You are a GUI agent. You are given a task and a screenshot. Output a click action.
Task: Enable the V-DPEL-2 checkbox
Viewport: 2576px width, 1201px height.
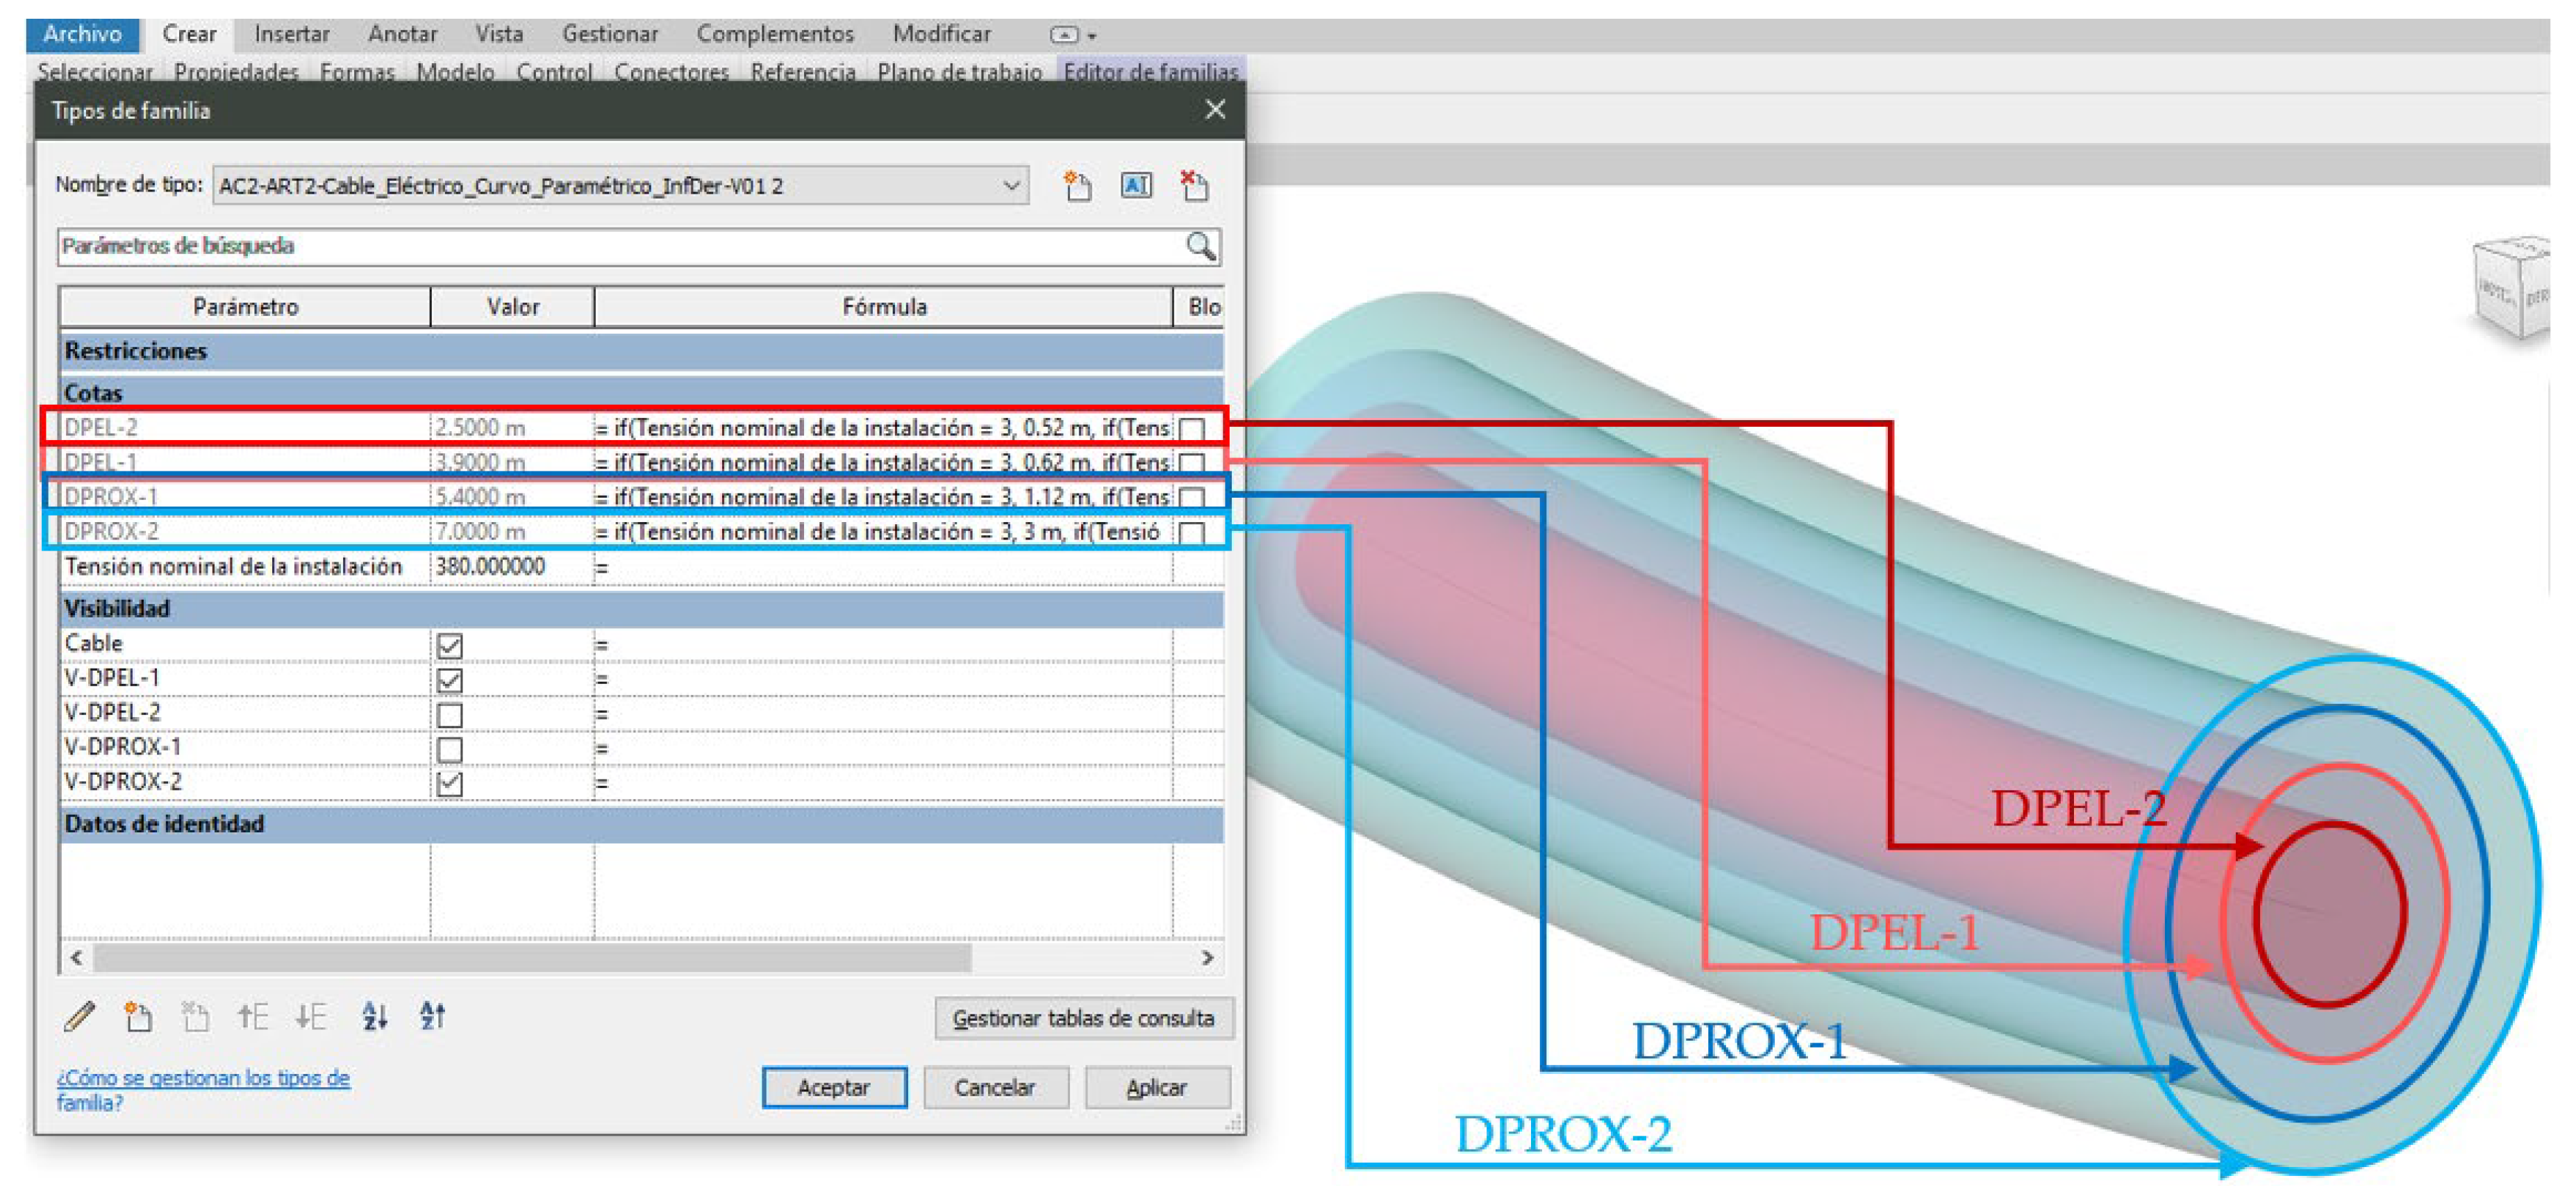tap(450, 715)
